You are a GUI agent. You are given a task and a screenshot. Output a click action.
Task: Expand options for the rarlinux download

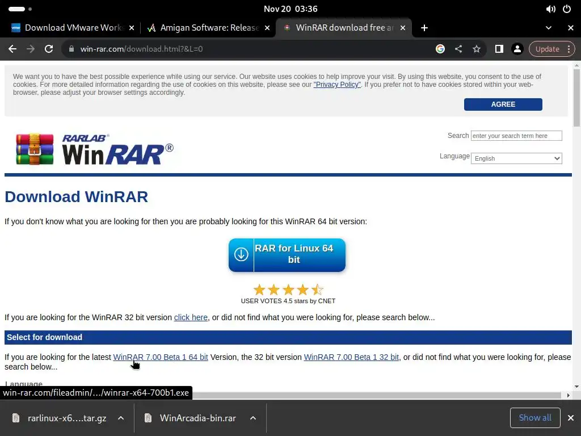pos(121,418)
